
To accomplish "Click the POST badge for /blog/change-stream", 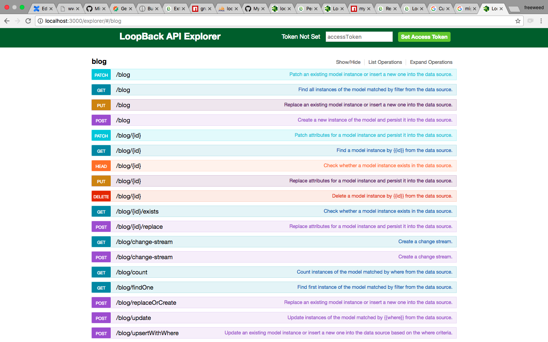I will click(x=101, y=257).
